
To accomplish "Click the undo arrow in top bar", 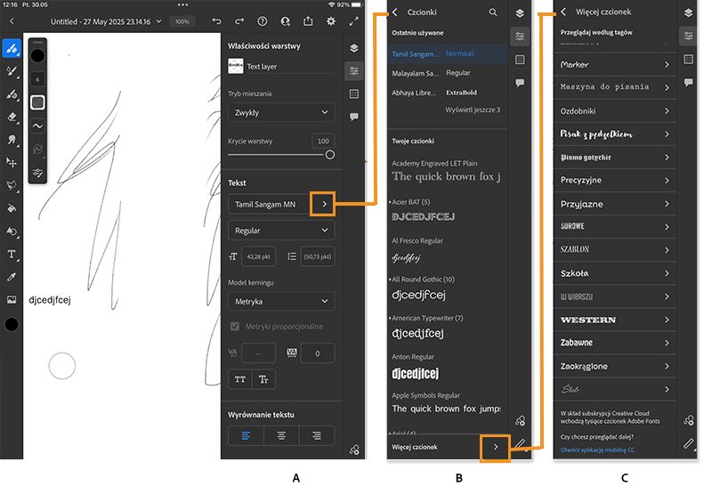I will 216,21.
